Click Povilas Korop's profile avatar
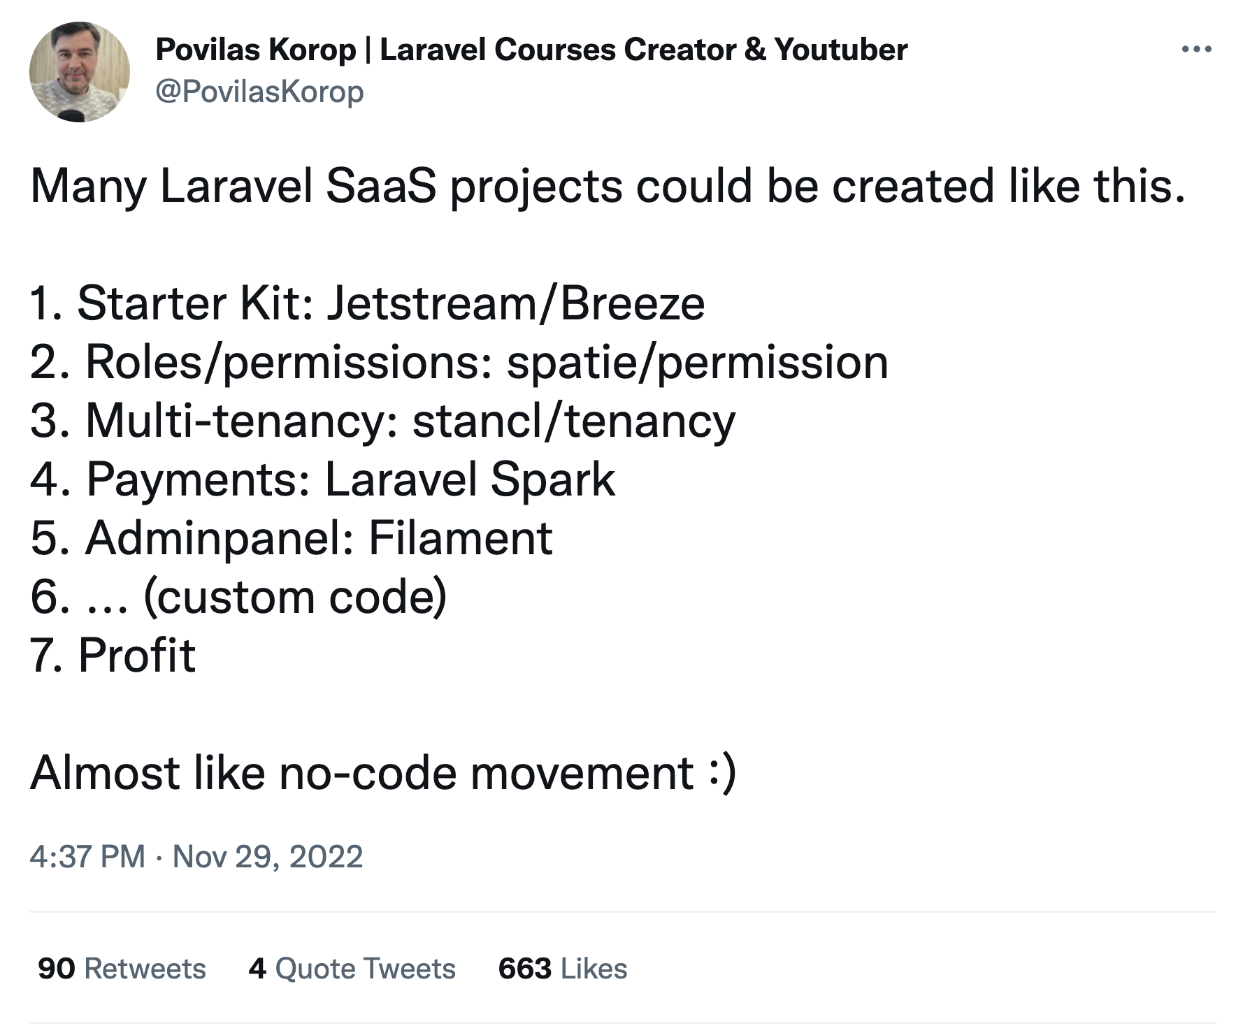Screen dimensions: 1236x1026 pos(79,71)
